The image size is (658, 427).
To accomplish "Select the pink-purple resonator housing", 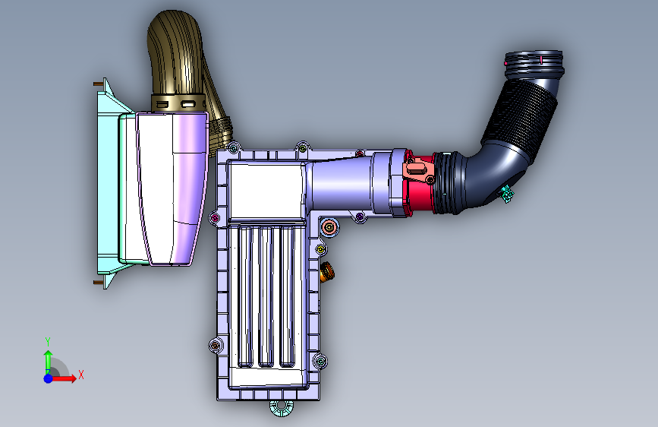I will coord(172,188).
